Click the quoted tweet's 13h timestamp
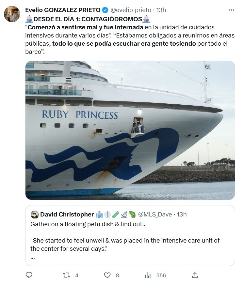Viewport: 243px width, 283px height. [x=181, y=214]
